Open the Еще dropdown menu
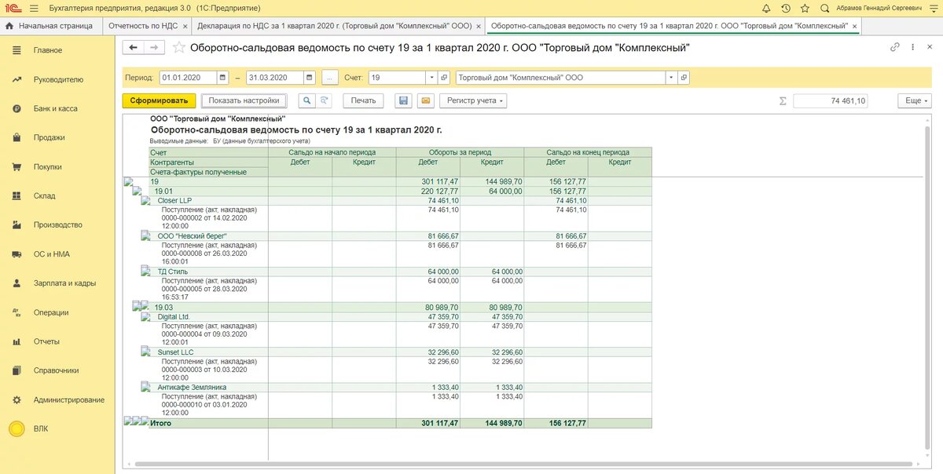Screen dimensions: 943x474 point(915,101)
